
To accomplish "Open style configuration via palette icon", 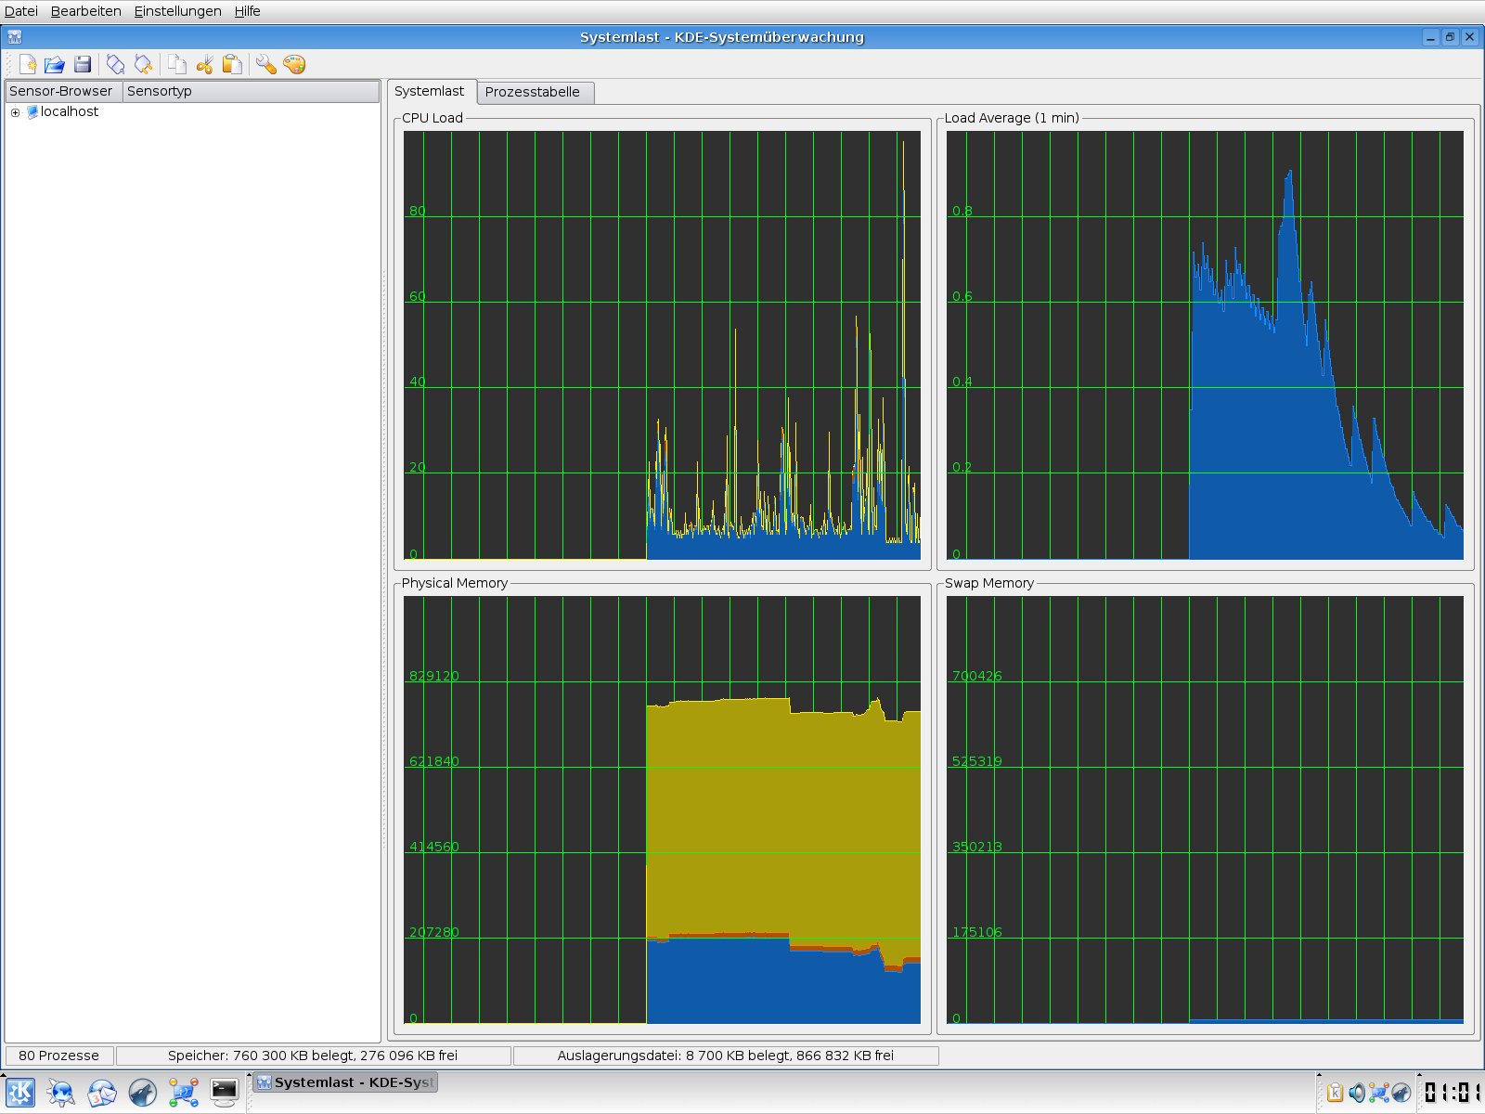I will pyautogui.click(x=294, y=64).
